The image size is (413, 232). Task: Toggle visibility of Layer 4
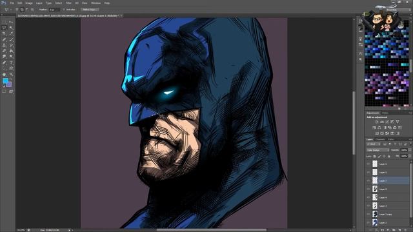368,198
